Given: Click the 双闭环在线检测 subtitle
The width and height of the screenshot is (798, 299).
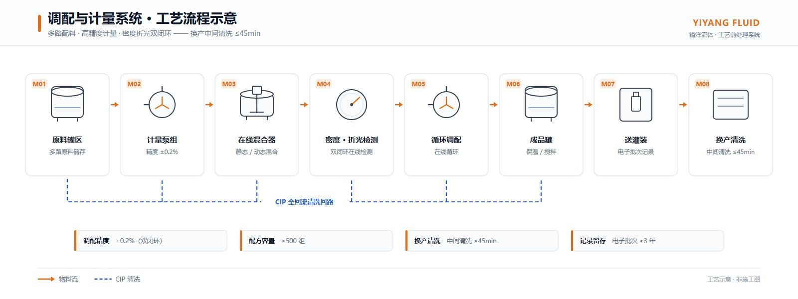Looking at the screenshot, I should pos(352,152).
